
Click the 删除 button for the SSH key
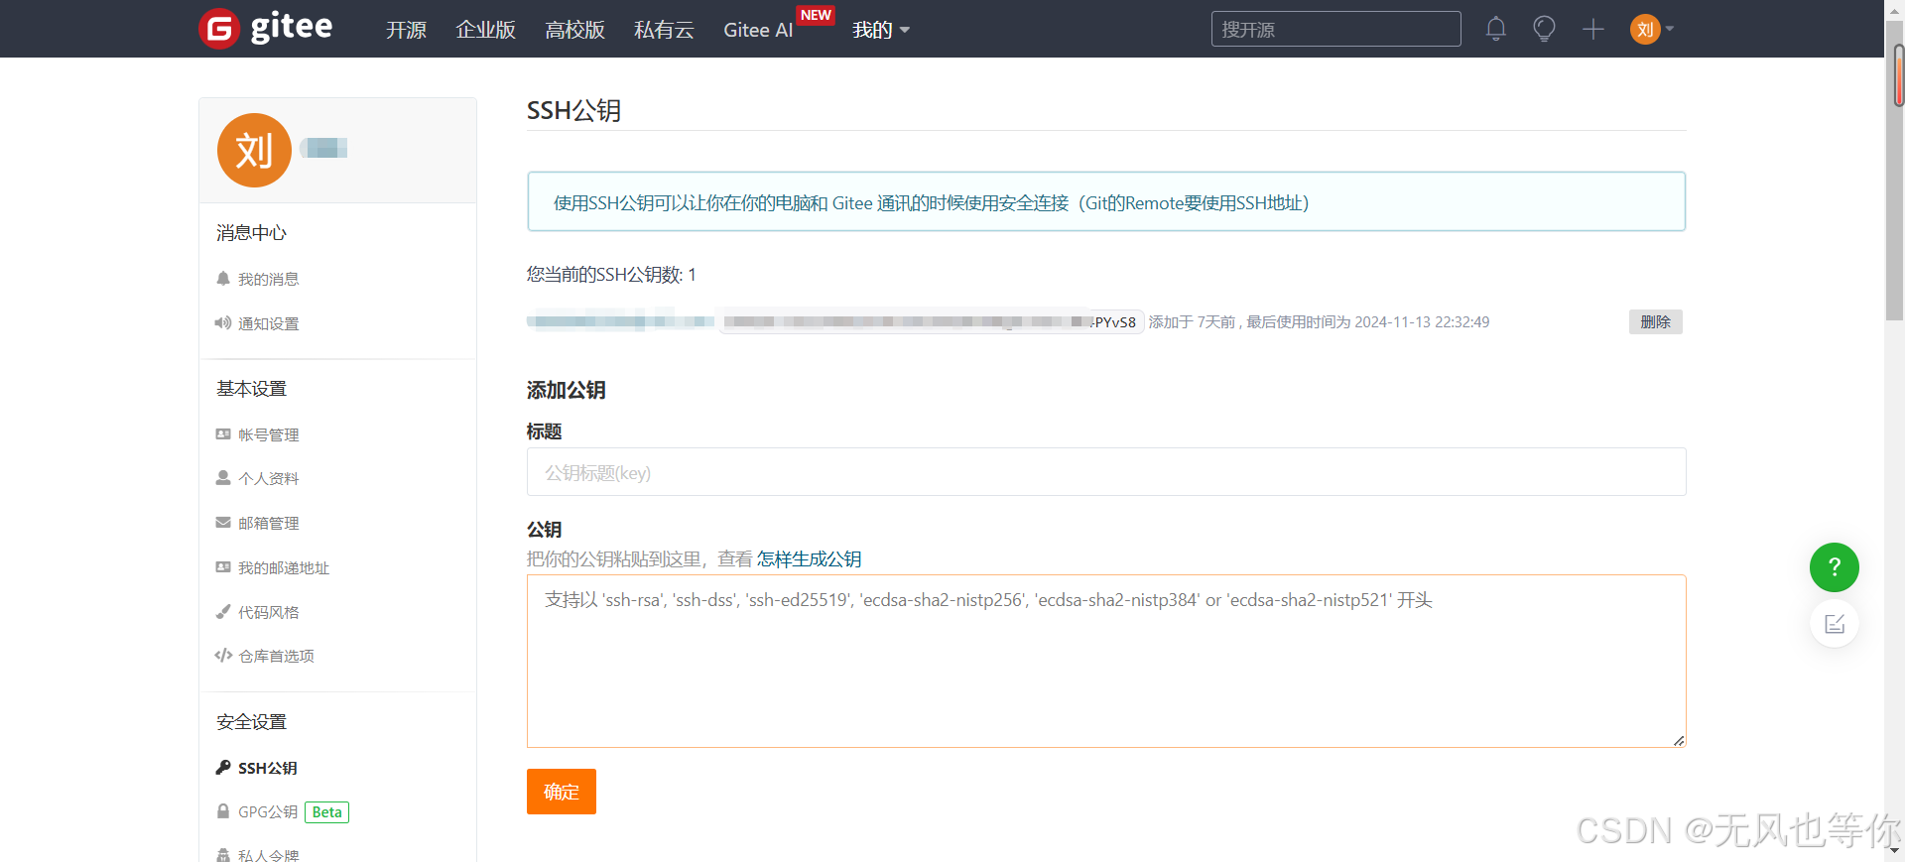click(1655, 321)
